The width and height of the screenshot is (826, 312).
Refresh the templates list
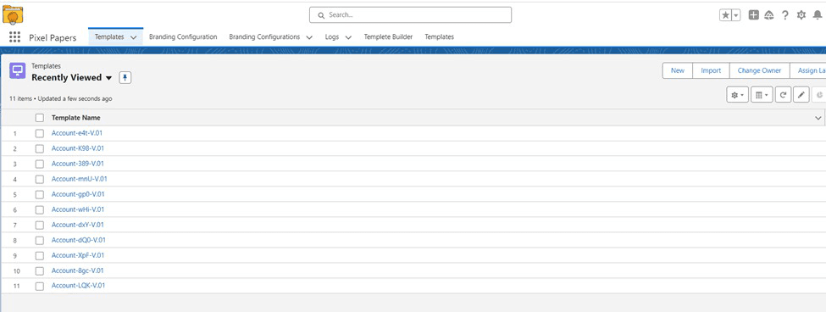784,95
